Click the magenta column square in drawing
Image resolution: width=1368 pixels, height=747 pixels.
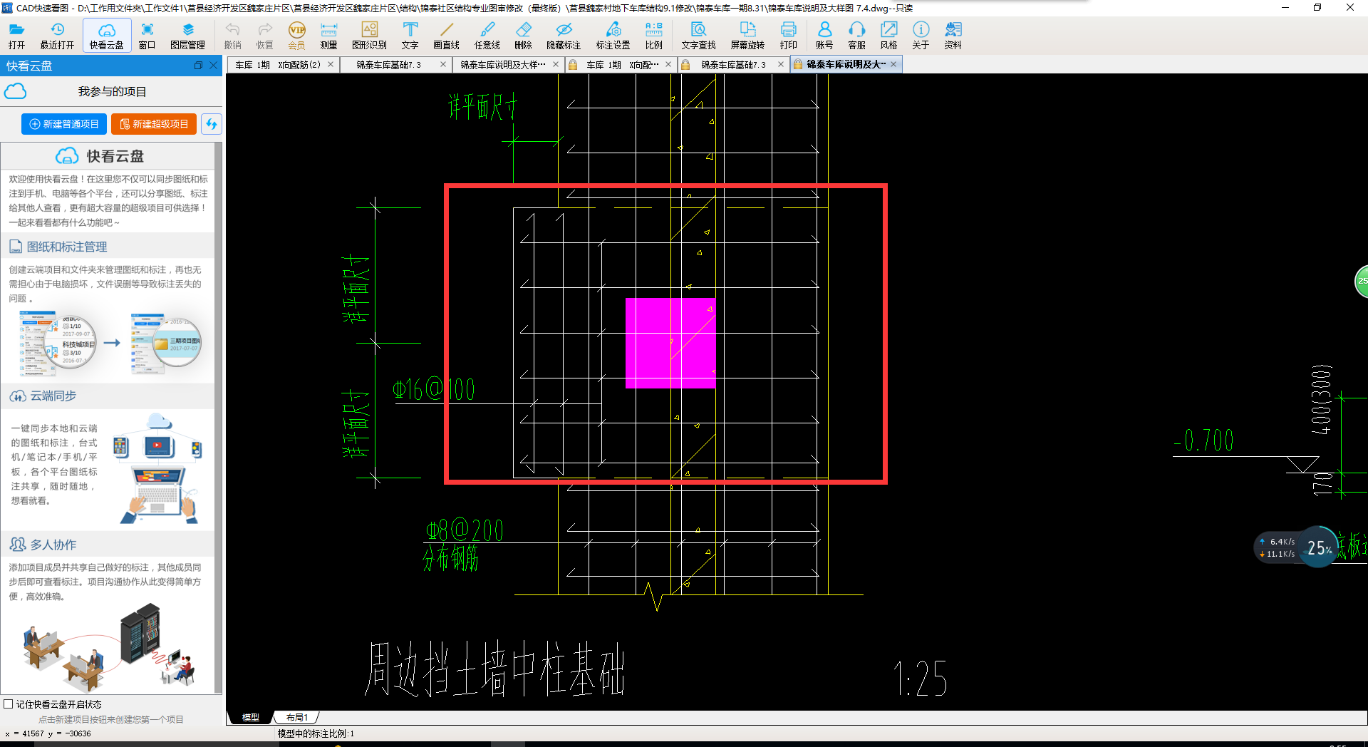point(670,343)
